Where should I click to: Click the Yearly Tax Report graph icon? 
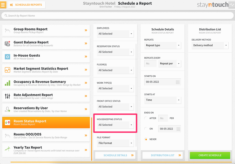click(x=7, y=149)
